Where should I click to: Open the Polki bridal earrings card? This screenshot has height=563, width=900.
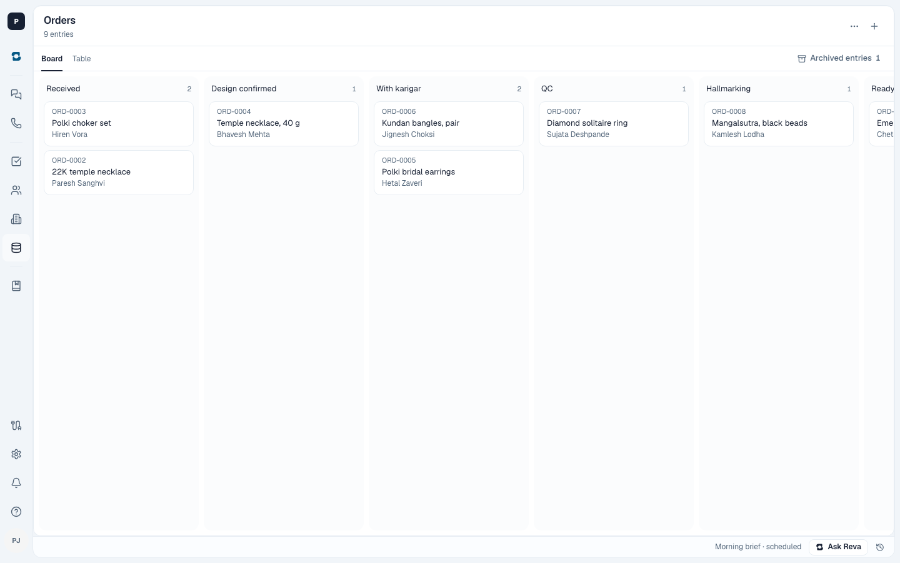pyautogui.click(x=449, y=173)
